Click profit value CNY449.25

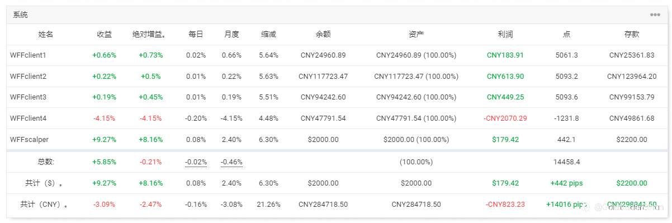coord(505,97)
